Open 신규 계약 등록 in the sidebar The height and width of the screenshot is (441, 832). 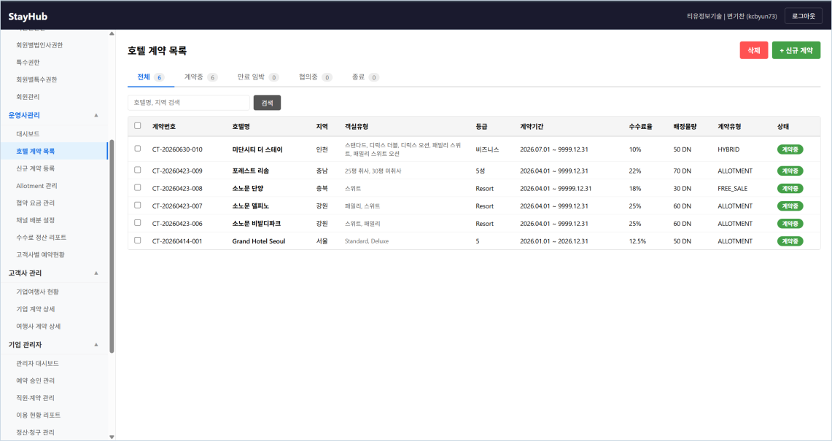(x=36, y=168)
